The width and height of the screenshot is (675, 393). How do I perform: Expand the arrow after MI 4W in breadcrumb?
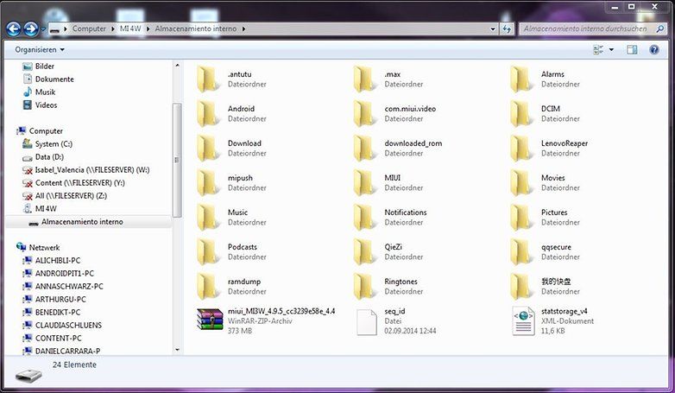coord(148,29)
